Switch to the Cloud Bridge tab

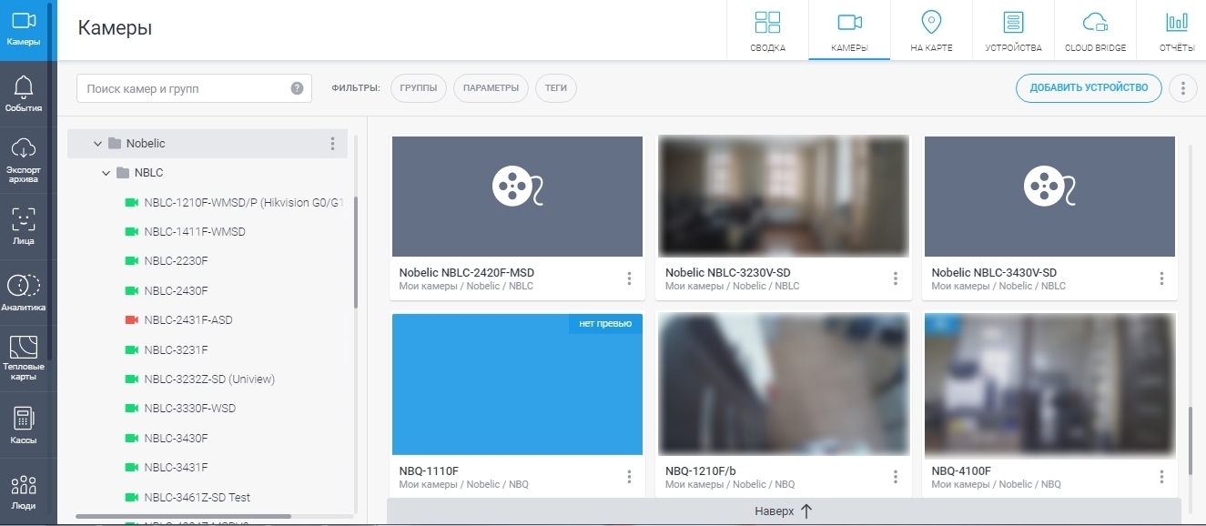click(1095, 30)
